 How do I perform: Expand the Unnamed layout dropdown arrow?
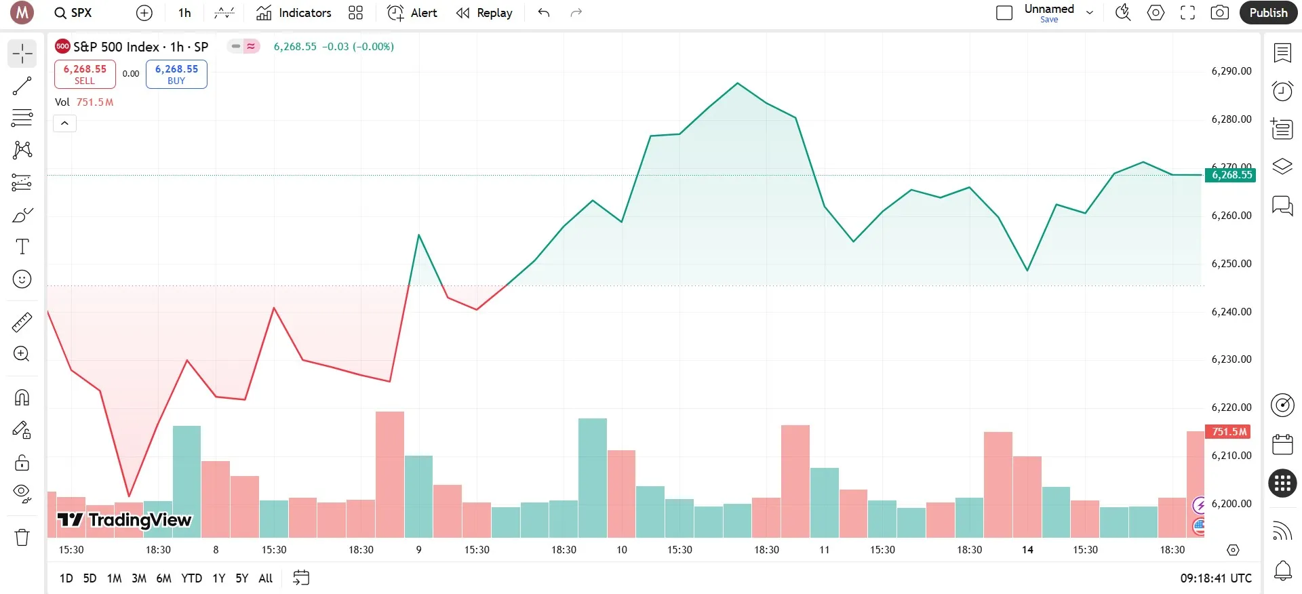(x=1090, y=13)
